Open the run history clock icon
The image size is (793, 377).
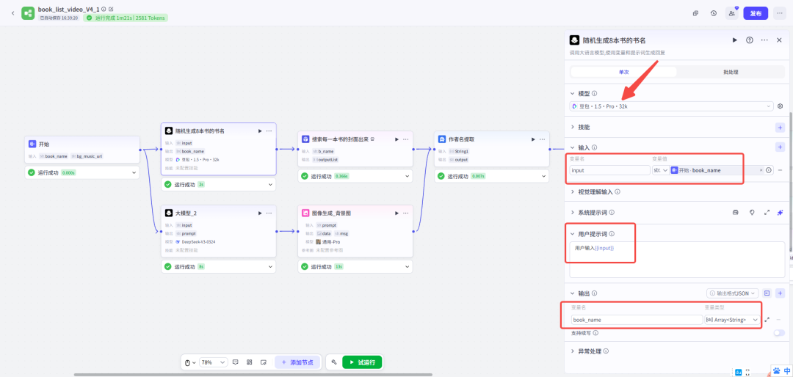713,13
